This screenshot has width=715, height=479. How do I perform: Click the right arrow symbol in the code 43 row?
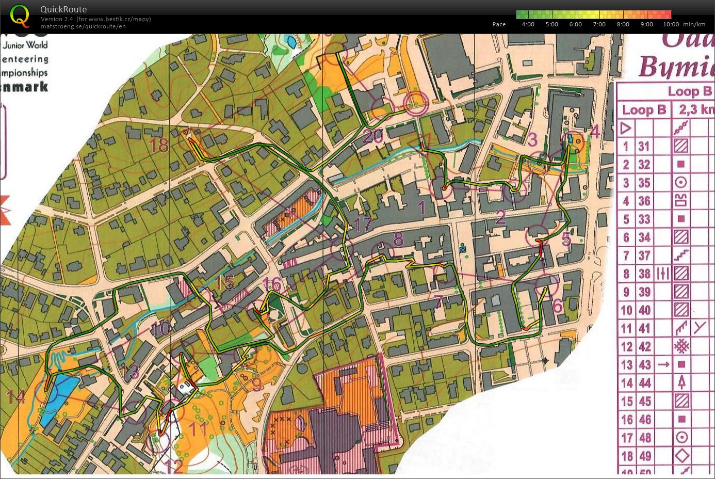(663, 364)
